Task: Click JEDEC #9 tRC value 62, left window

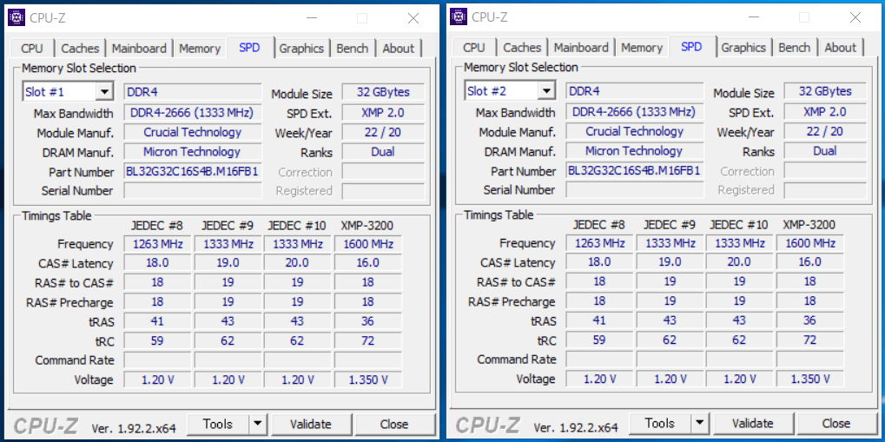Action: click(228, 341)
